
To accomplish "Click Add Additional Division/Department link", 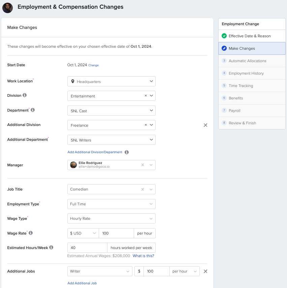I will click(95, 152).
